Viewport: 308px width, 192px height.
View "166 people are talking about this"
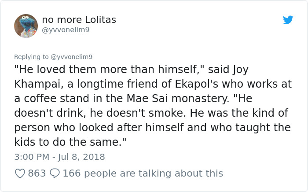[143, 174]
